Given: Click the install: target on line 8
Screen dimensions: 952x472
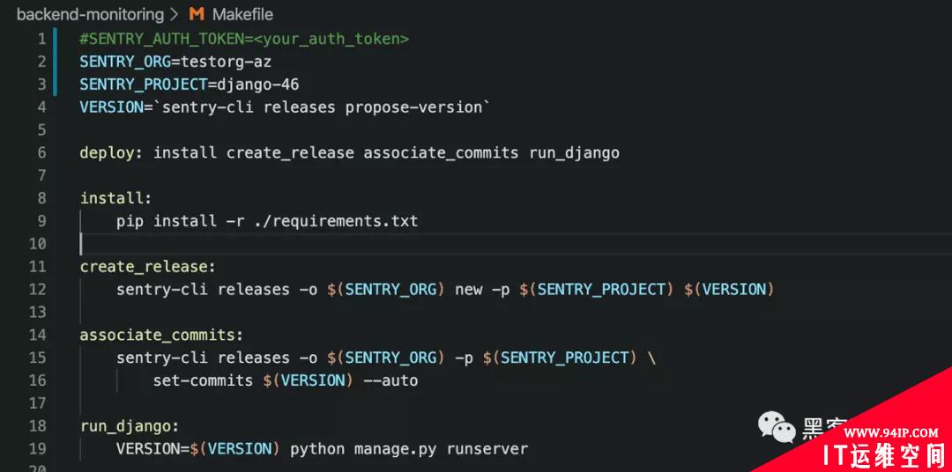Looking at the screenshot, I should (116, 198).
